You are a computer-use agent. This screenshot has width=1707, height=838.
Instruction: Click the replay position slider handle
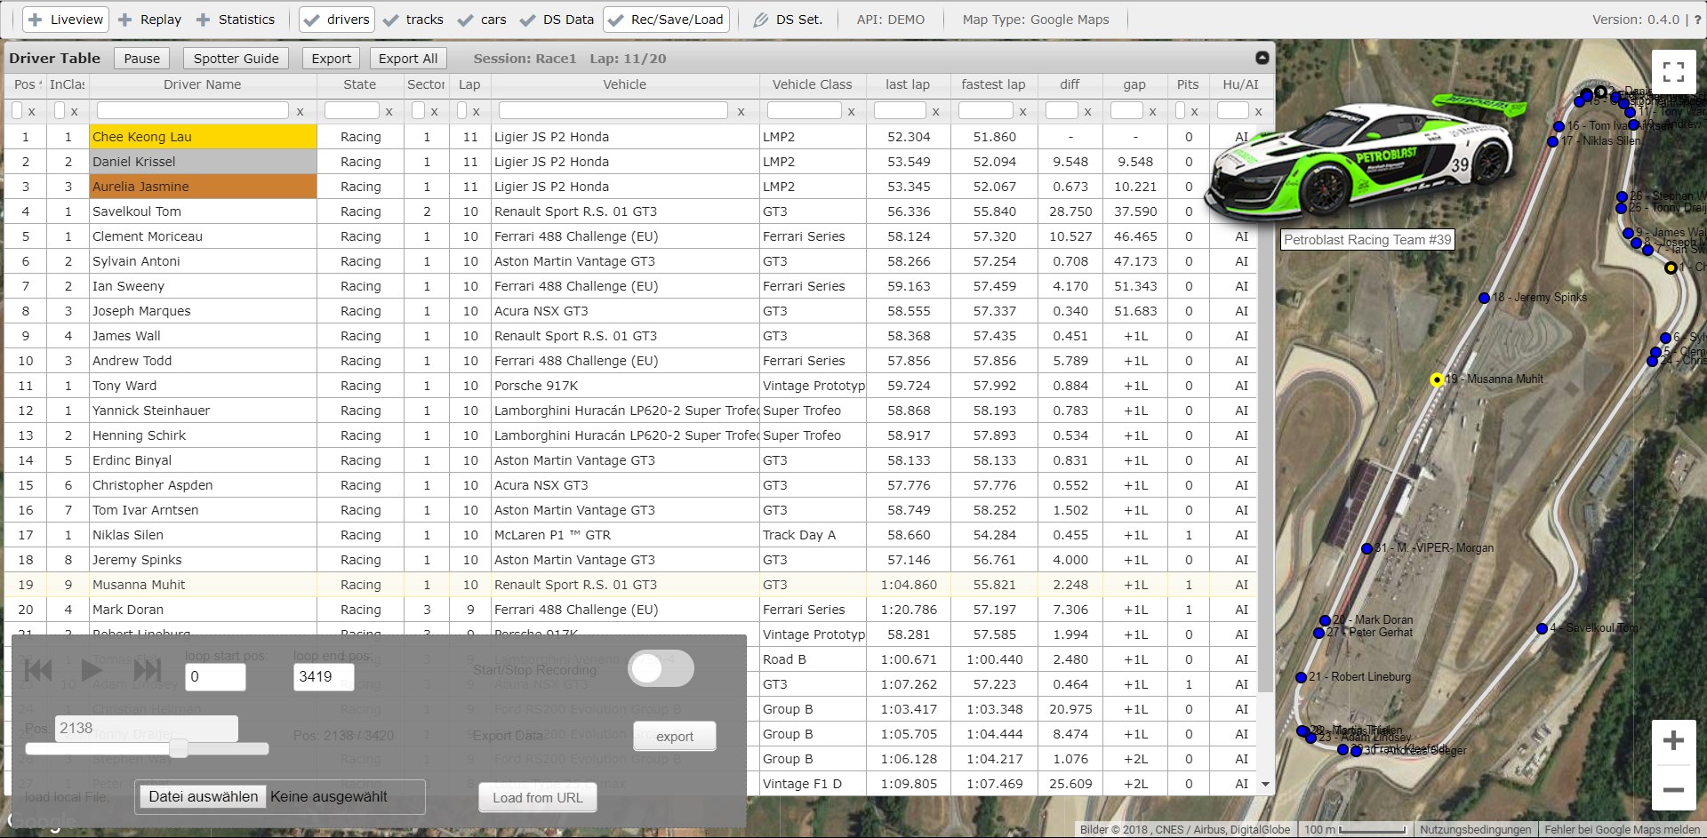click(179, 748)
